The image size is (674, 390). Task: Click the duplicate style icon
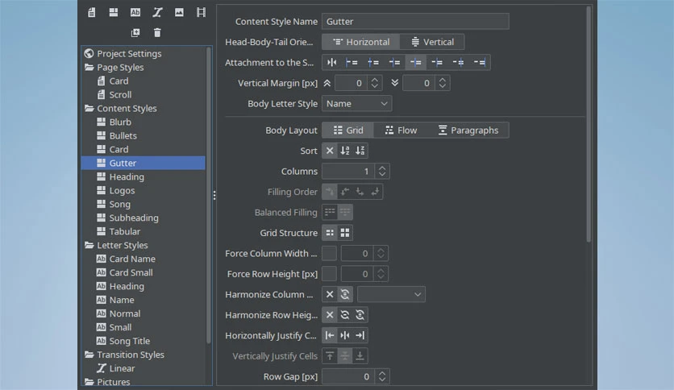coord(135,33)
